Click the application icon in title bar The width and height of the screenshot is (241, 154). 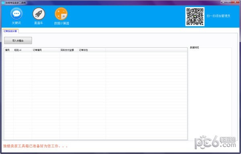[3, 3]
